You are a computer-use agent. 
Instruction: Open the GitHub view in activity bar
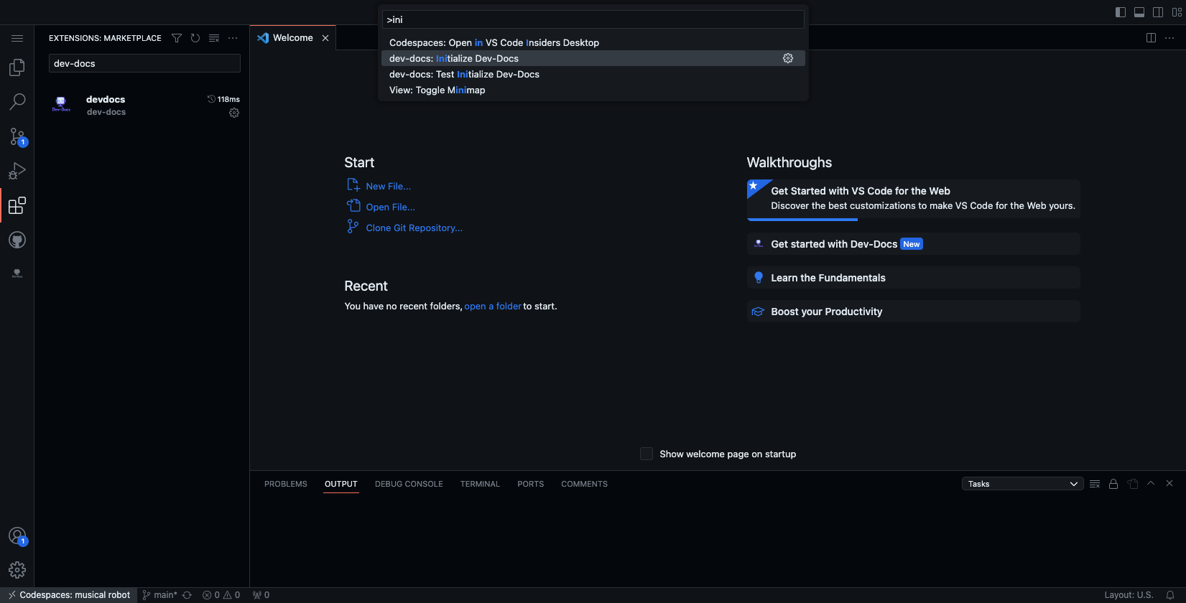click(17, 240)
